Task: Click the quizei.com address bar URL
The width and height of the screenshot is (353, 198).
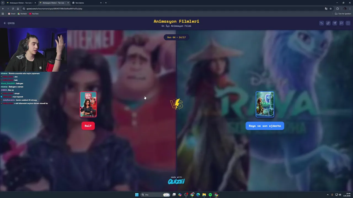Action: 54,9
